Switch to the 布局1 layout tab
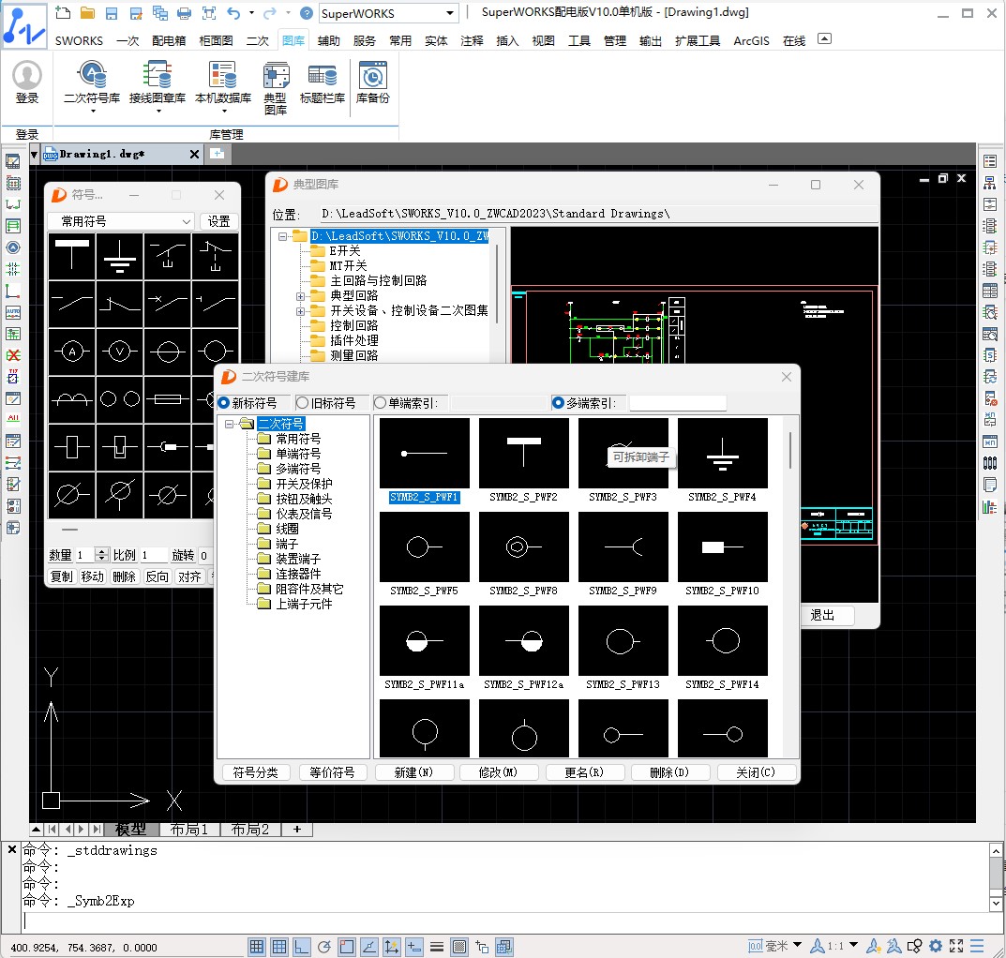1006x958 pixels. point(189,830)
